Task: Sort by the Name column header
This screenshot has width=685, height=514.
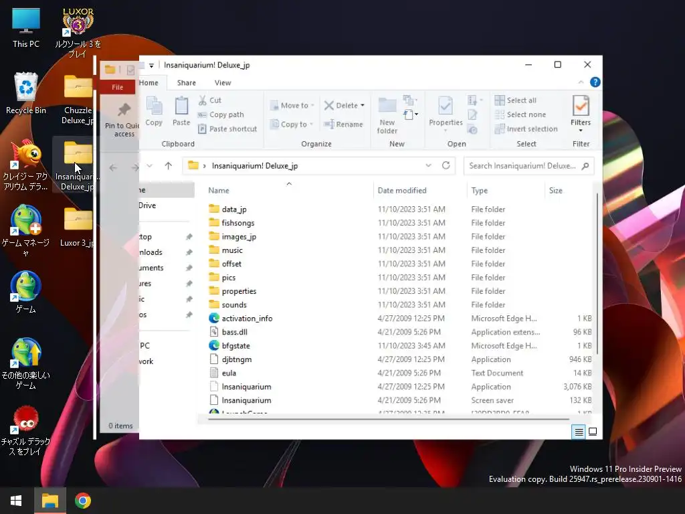Action: [x=288, y=190]
